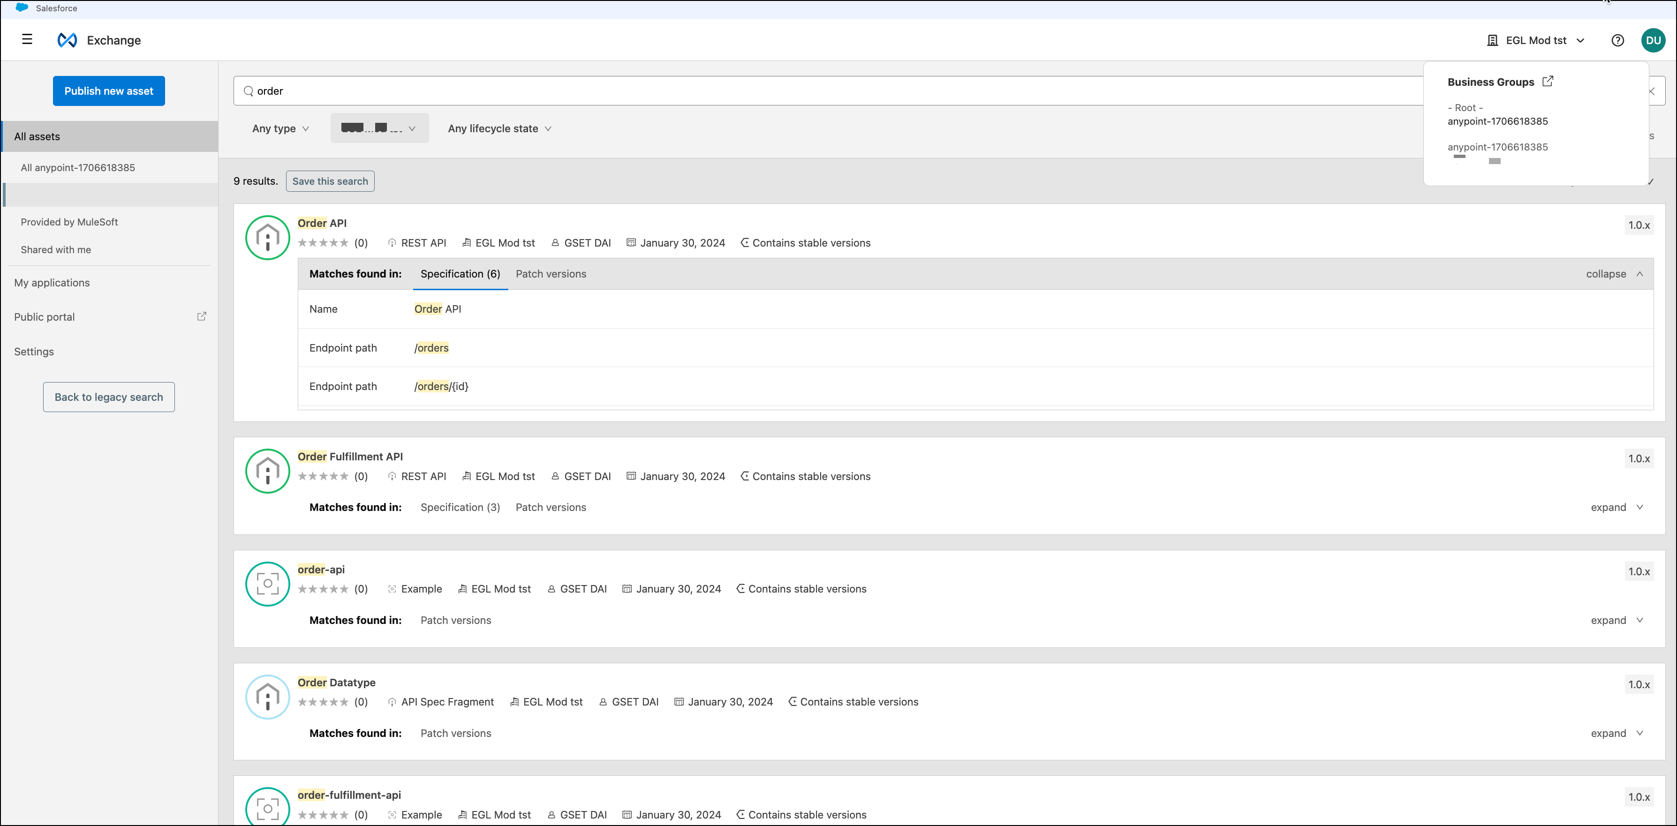Collapse the Order API matches section
The width and height of the screenshot is (1677, 826).
tap(1615, 274)
